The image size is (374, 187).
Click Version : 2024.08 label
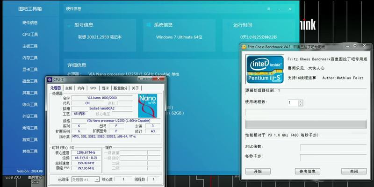[30, 171]
